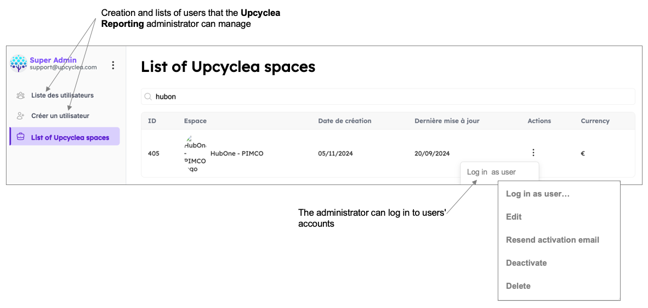This screenshot has height=308, width=648.
Task: Select List of Upcyclea spaces sidebar item
Action: point(65,137)
